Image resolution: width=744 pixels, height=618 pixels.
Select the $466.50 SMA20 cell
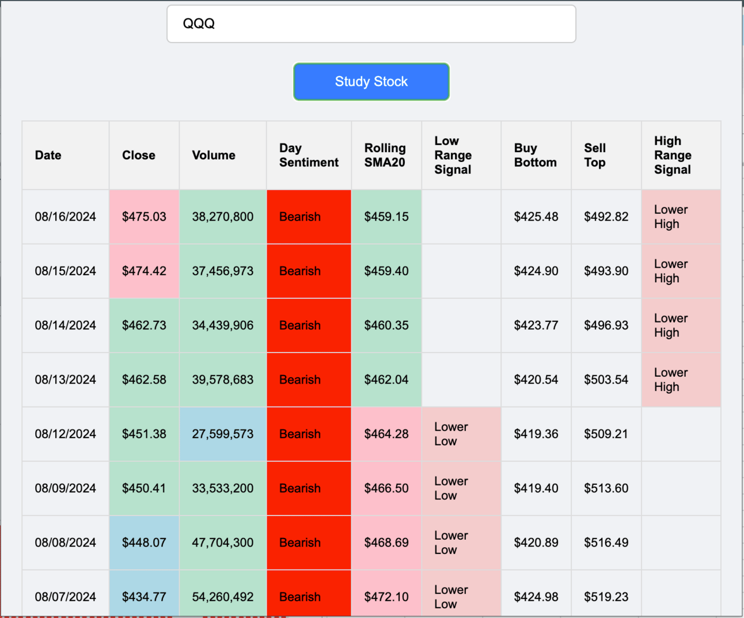click(x=387, y=488)
